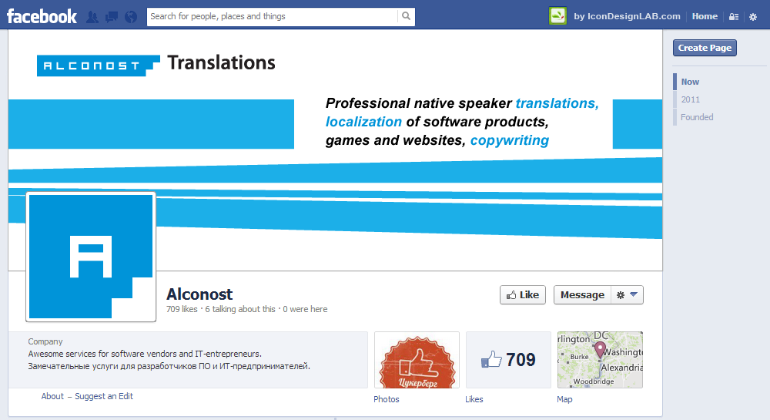The image size is (770, 420).
Task: Jump to Founded in the timeline
Action: (697, 117)
